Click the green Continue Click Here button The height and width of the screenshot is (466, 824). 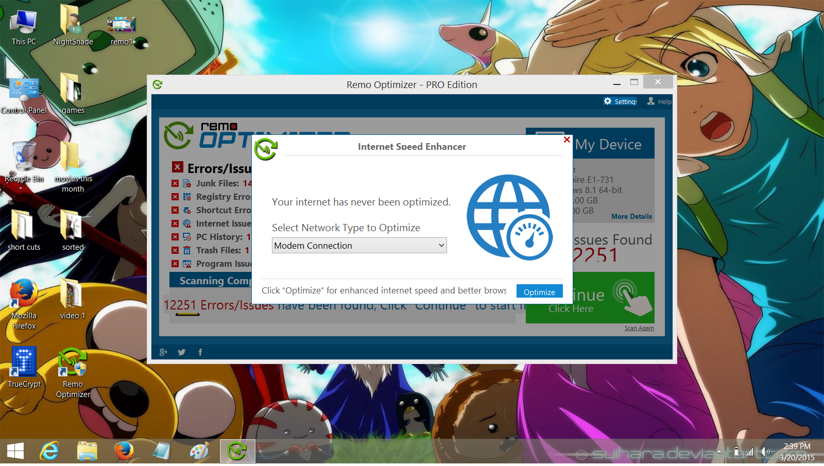coord(590,298)
